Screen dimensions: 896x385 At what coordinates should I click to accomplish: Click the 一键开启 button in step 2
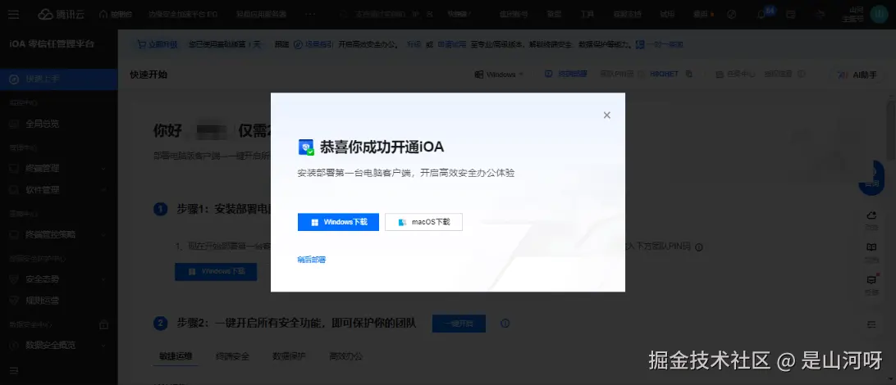(x=459, y=324)
